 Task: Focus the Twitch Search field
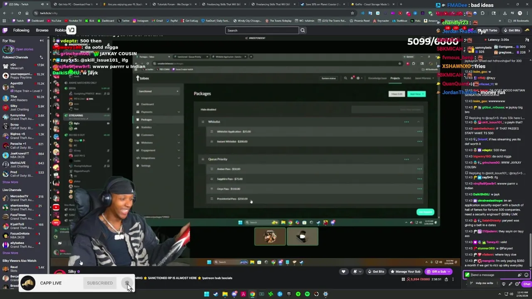point(262,30)
